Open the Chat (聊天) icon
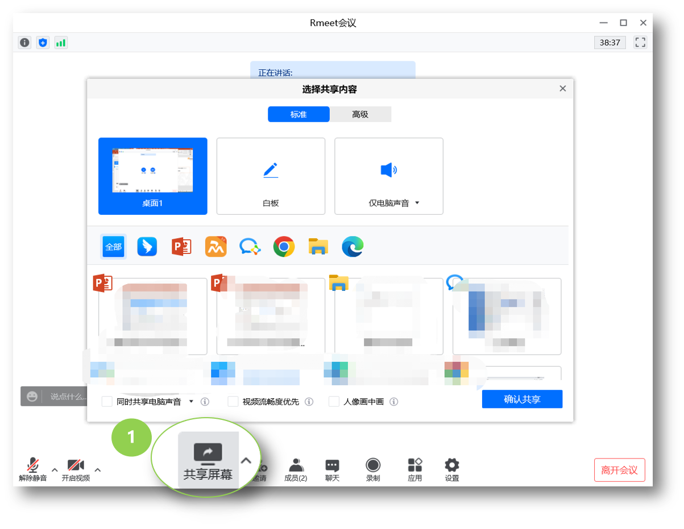The width and height of the screenshot is (684, 529). [x=332, y=465]
